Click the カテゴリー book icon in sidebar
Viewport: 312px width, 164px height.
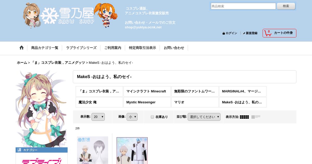coord(19,150)
